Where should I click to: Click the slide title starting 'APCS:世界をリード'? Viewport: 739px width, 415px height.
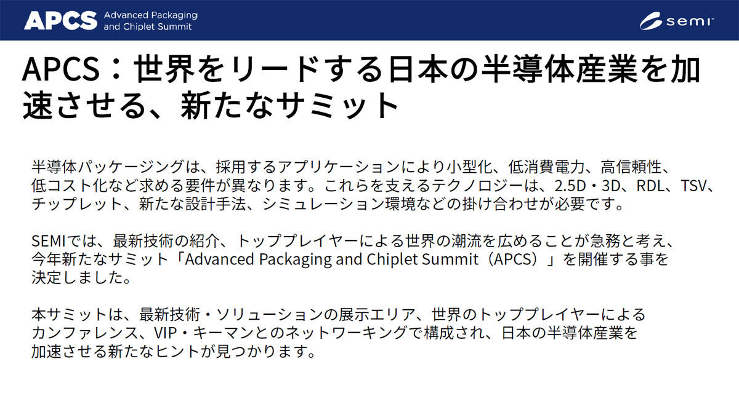[x=361, y=88]
